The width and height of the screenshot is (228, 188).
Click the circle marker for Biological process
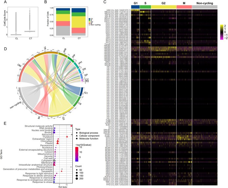coord(77,133)
